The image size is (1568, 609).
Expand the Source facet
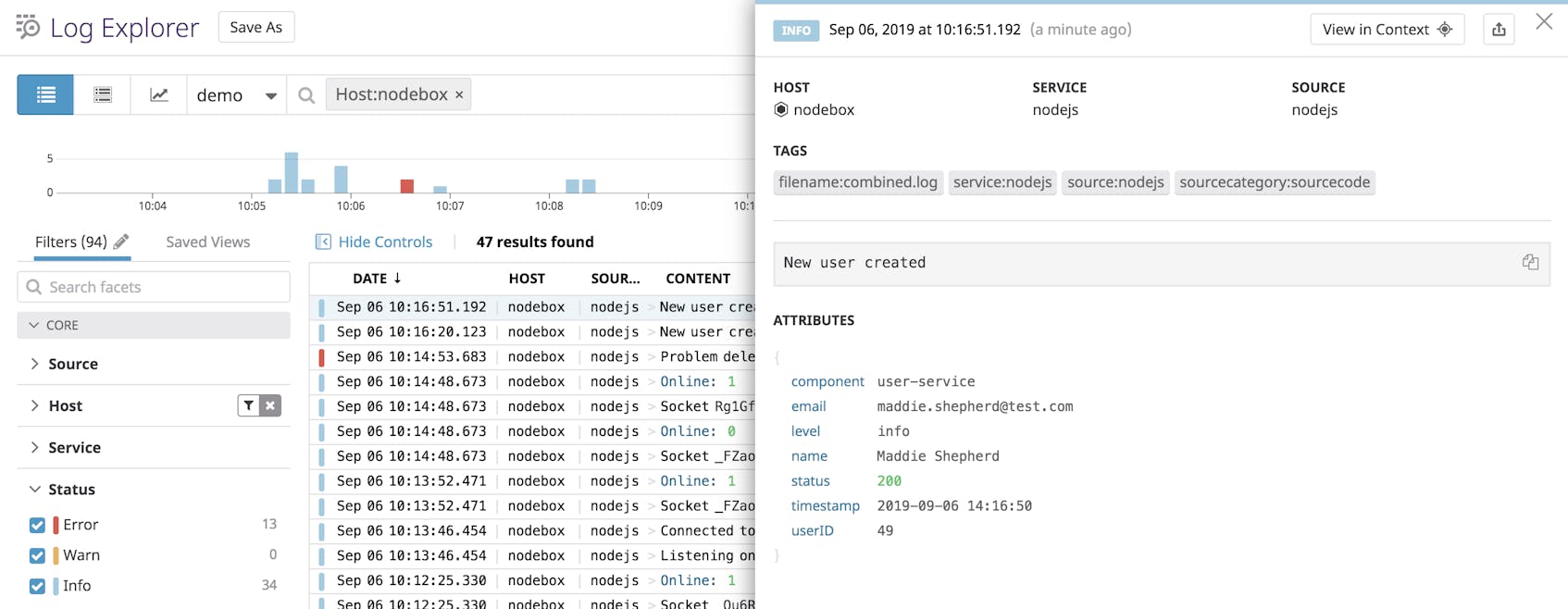pos(34,364)
